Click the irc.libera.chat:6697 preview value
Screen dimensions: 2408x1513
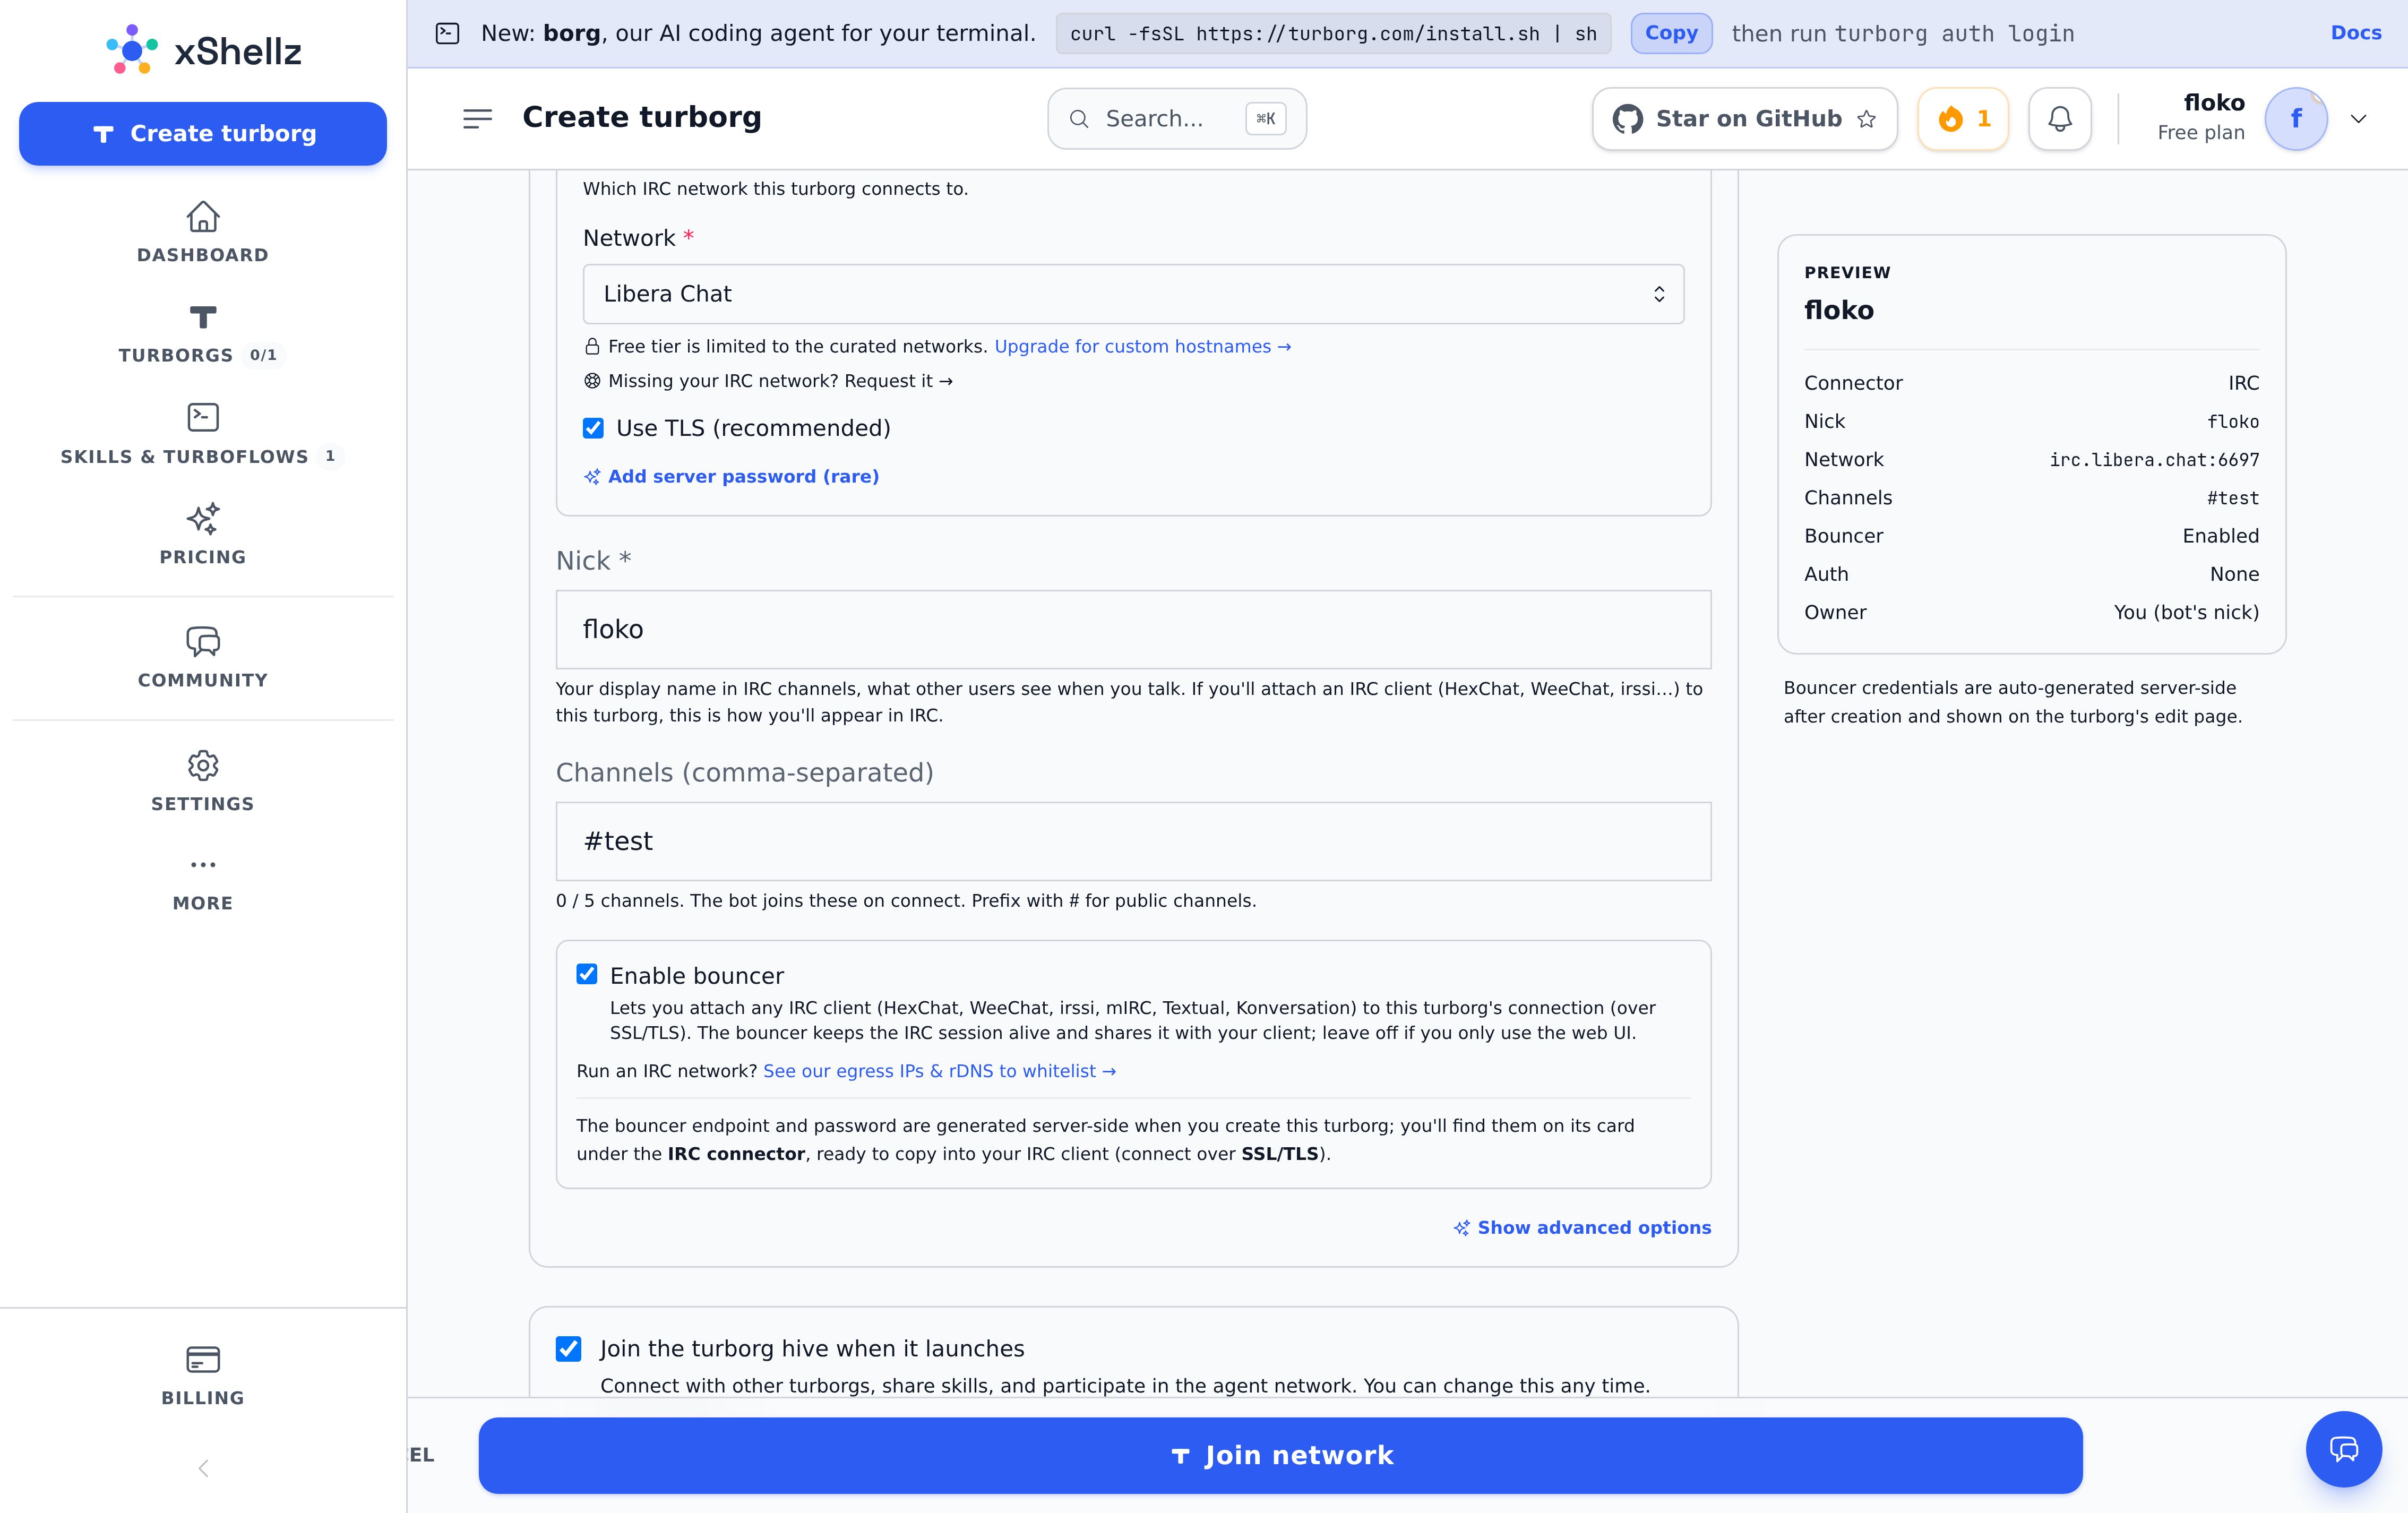pyautogui.click(x=2154, y=460)
